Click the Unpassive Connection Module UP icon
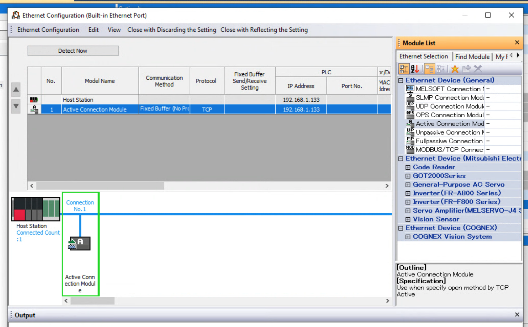This screenshot has width=528, height=327. [x=410, y=132]
